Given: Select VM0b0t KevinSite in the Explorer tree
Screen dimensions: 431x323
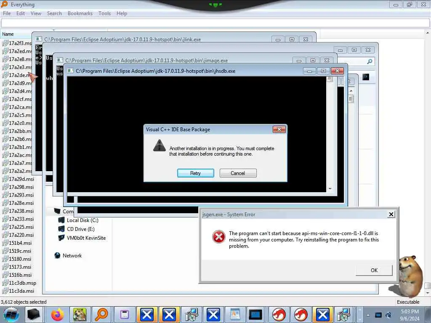Looking at the screenshot, I should (86, 238).
